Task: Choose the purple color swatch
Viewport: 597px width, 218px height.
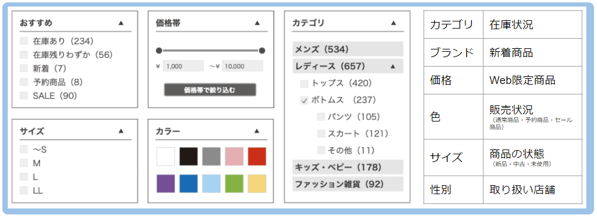Action: [166, 184]
